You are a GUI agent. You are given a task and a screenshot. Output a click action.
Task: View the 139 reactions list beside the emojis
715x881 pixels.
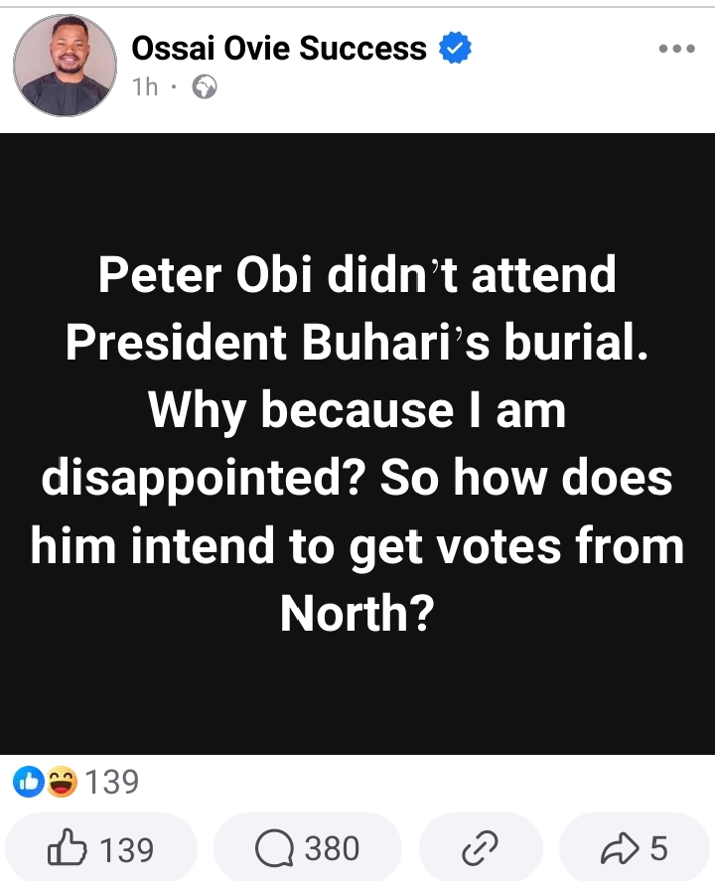click(112, 783)
